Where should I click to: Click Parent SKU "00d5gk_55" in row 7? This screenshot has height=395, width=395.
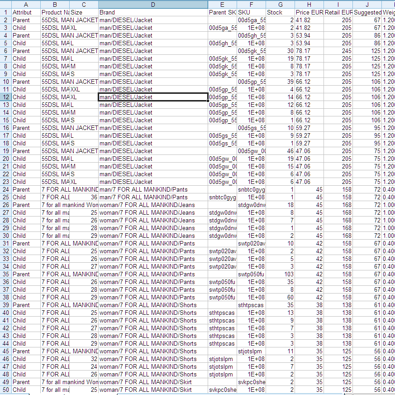[223, 58]
